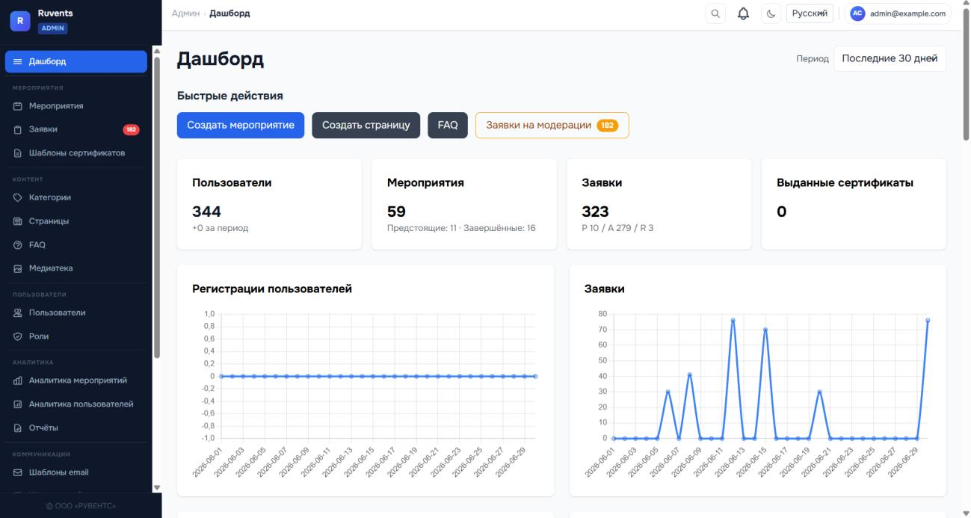Click page scrollbar up arrow
The height and width of the screenshot is (518, 971).
click(x=966, y=4)
